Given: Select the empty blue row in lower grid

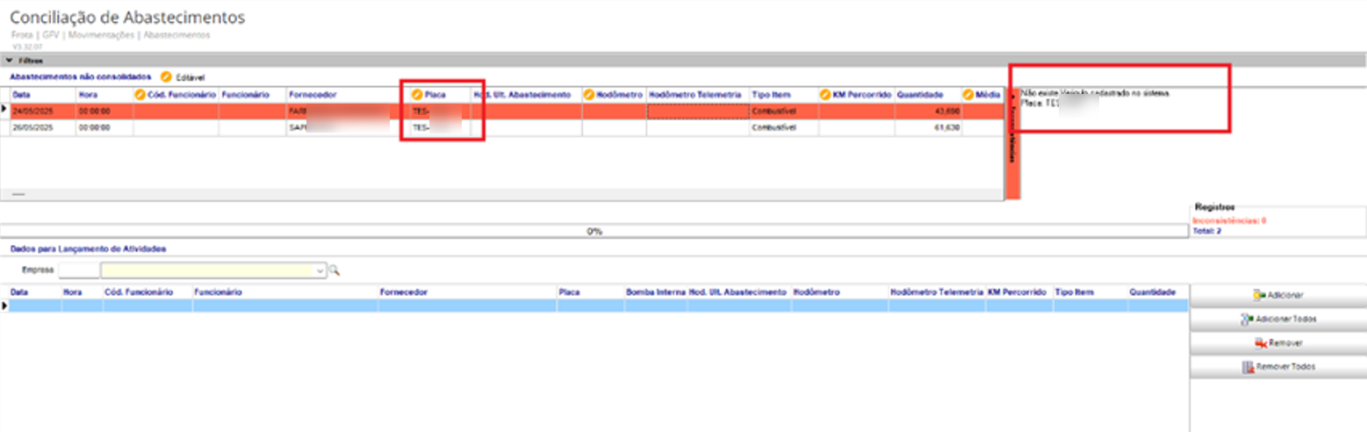Looking at the screenshot, I should click(x=598, y=306).
